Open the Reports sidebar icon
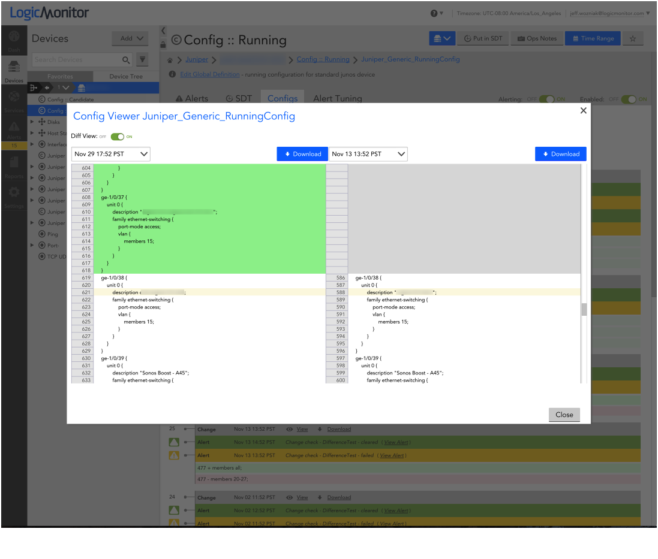 tap(14, 166)
